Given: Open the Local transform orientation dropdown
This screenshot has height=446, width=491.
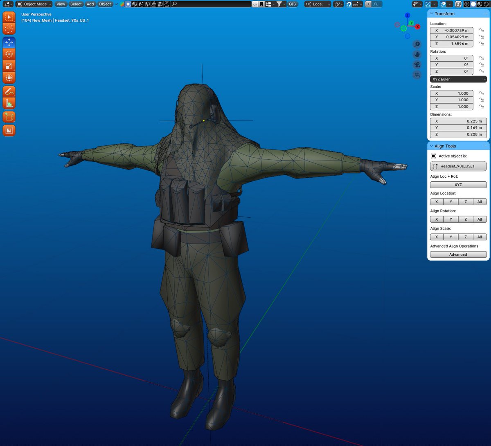Looking at the screenshot, I should 318,4.
